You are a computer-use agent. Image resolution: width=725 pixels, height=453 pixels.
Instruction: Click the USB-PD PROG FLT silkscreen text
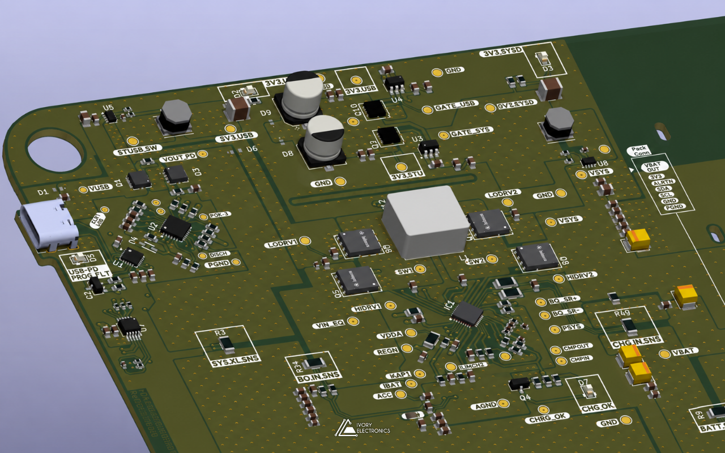(x=89, y=273)
